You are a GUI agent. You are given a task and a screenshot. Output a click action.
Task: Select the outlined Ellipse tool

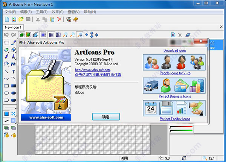[6, 93]
